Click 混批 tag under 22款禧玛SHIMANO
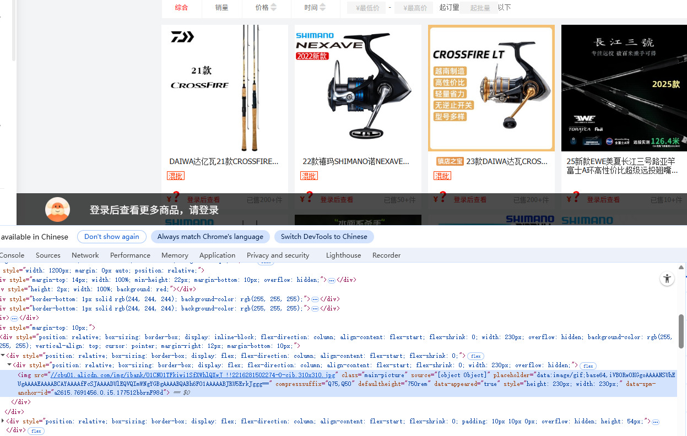The width and height of the screenshot is (687, 436). (309, 176)
